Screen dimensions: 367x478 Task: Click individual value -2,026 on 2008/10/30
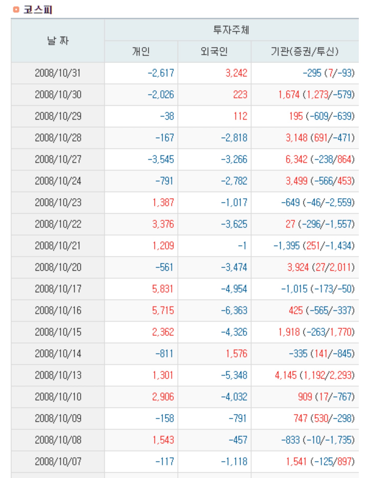pos(161,95)
